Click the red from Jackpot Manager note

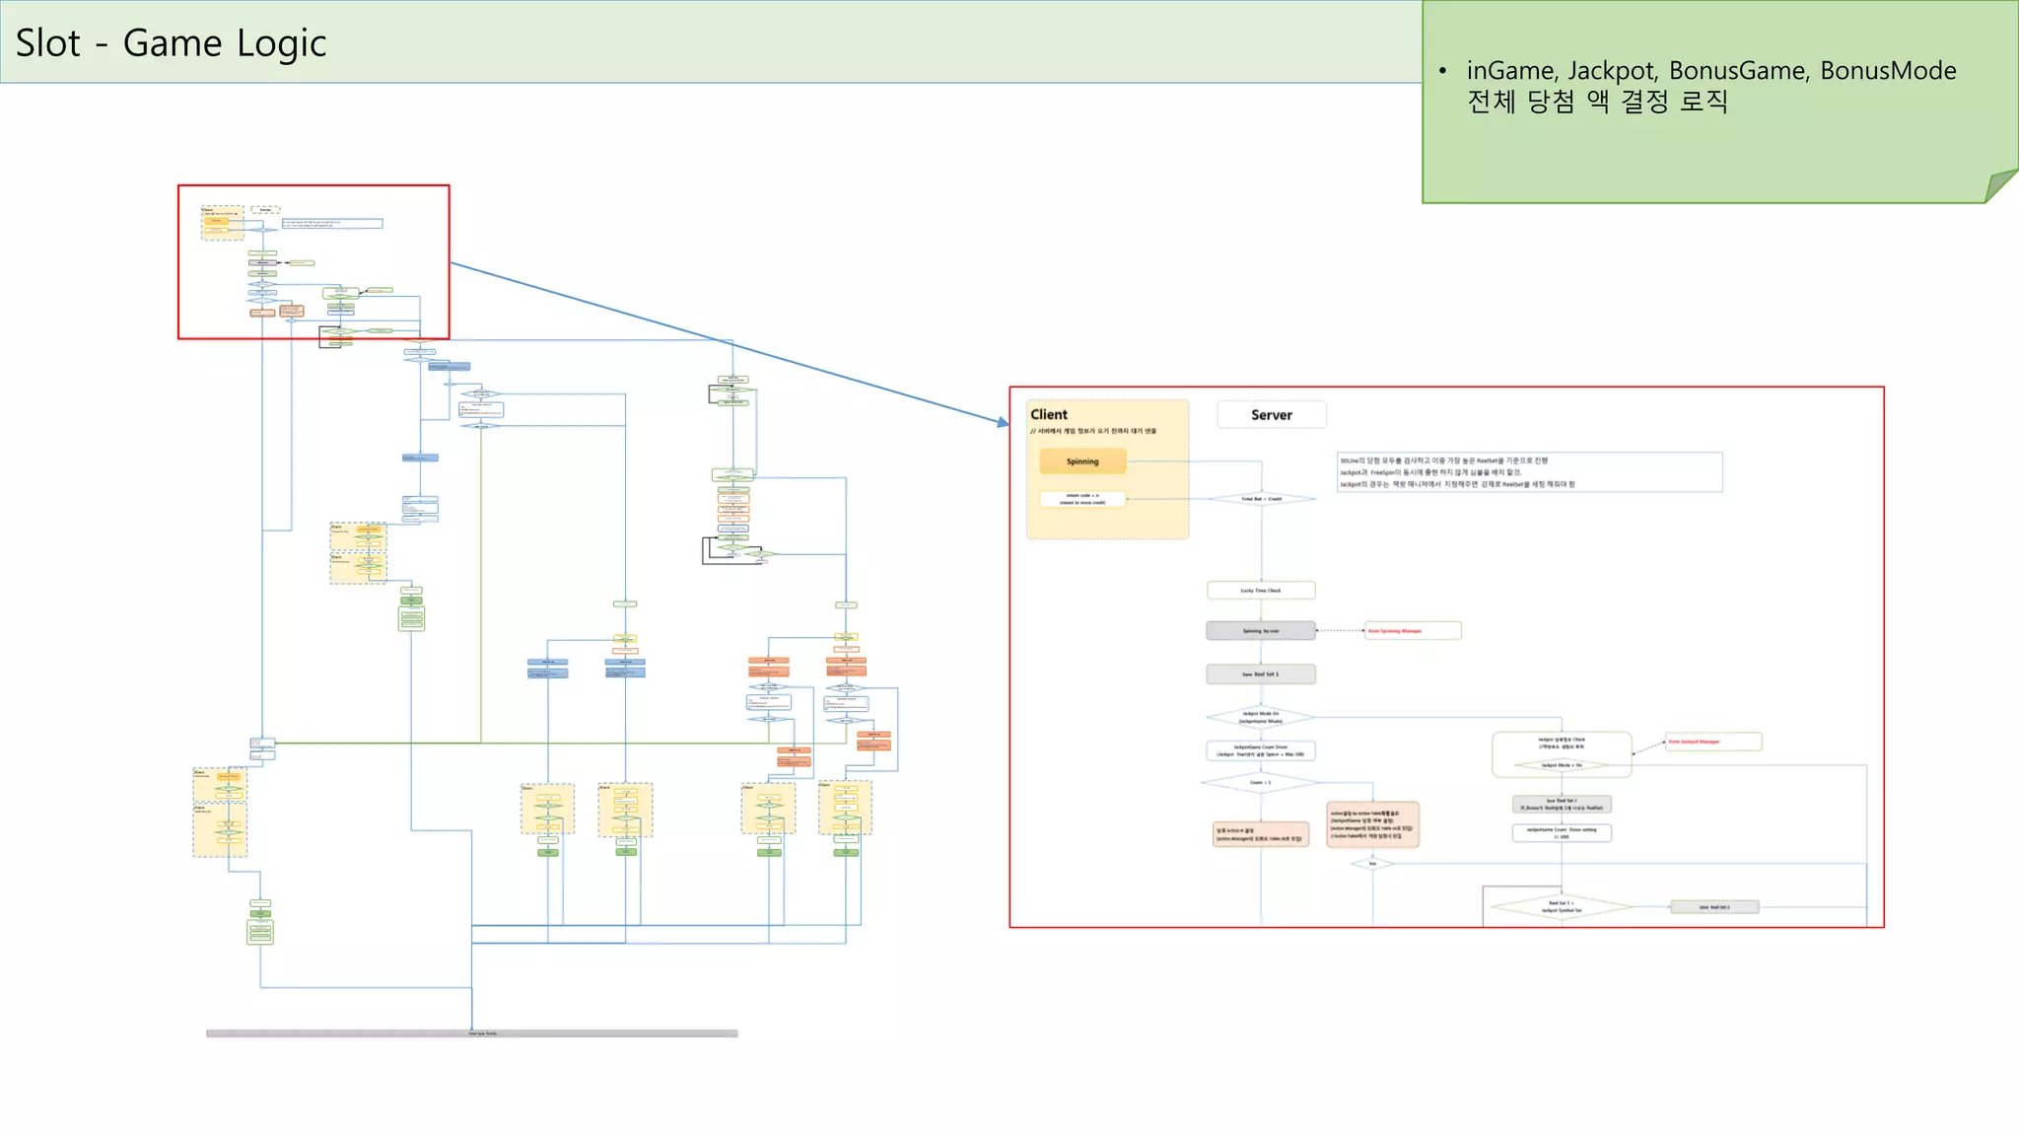coord(1712,742)
